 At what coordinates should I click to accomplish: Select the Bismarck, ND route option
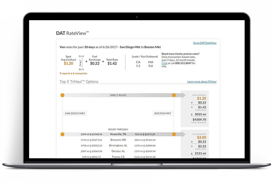click(118, 140)
